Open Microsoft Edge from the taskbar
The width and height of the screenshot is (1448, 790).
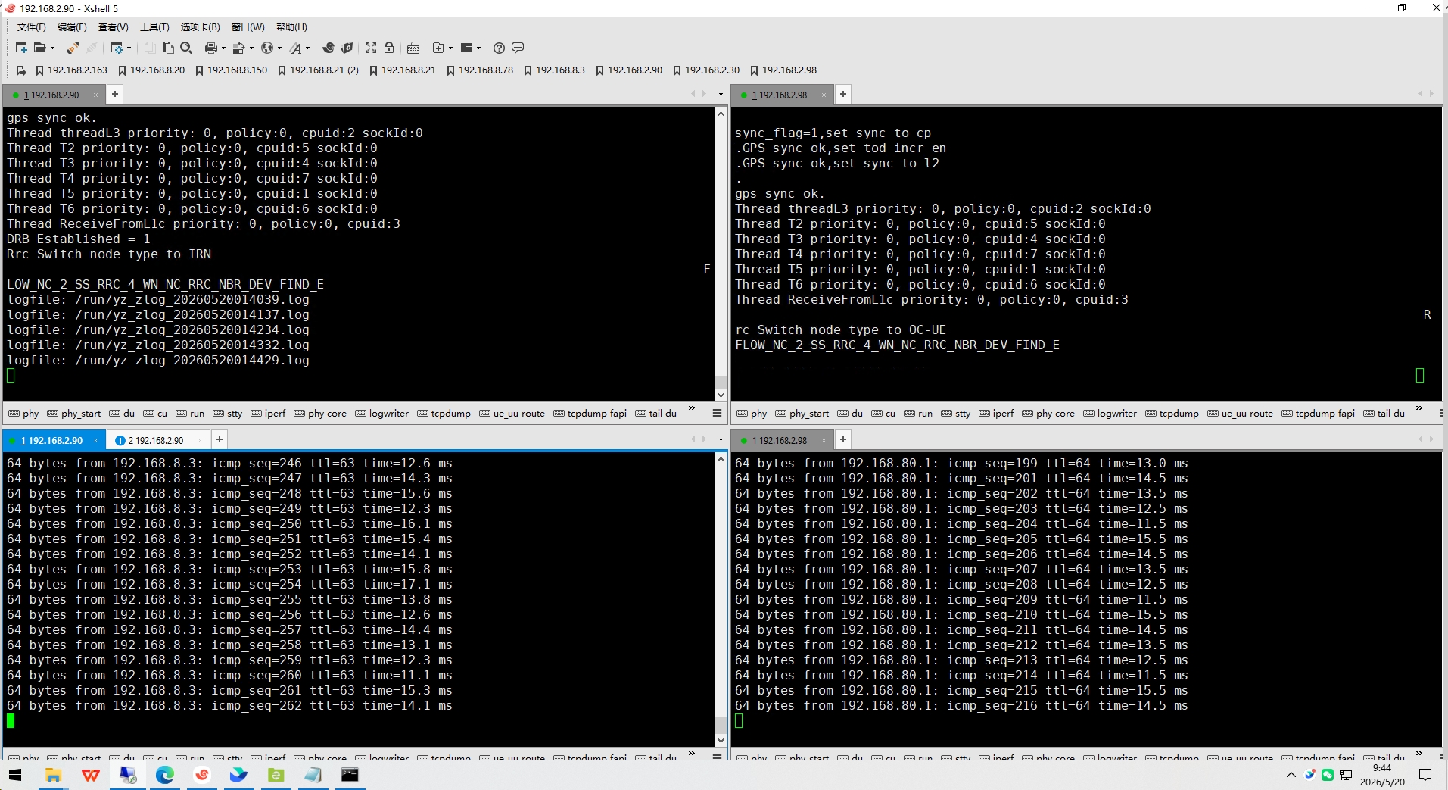[164, 775]
